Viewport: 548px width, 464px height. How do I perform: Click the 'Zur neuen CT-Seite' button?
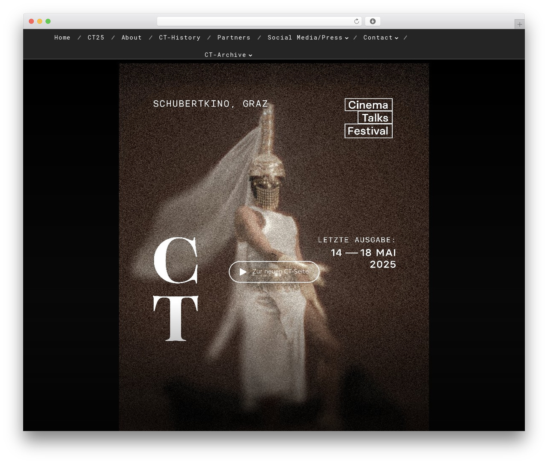click(274, 272)
